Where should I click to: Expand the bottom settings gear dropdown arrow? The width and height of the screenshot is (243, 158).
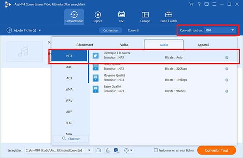pos(131,150)
